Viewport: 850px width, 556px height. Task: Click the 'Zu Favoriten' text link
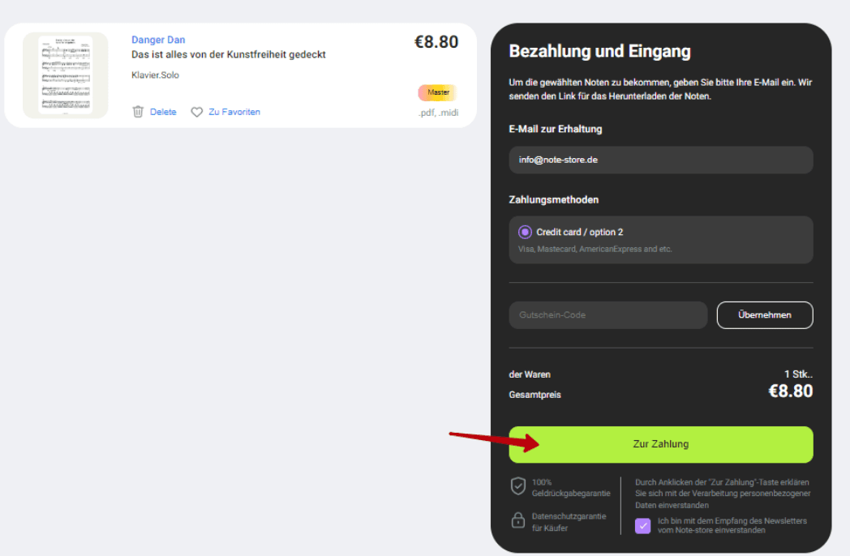[x=234, y=112]
